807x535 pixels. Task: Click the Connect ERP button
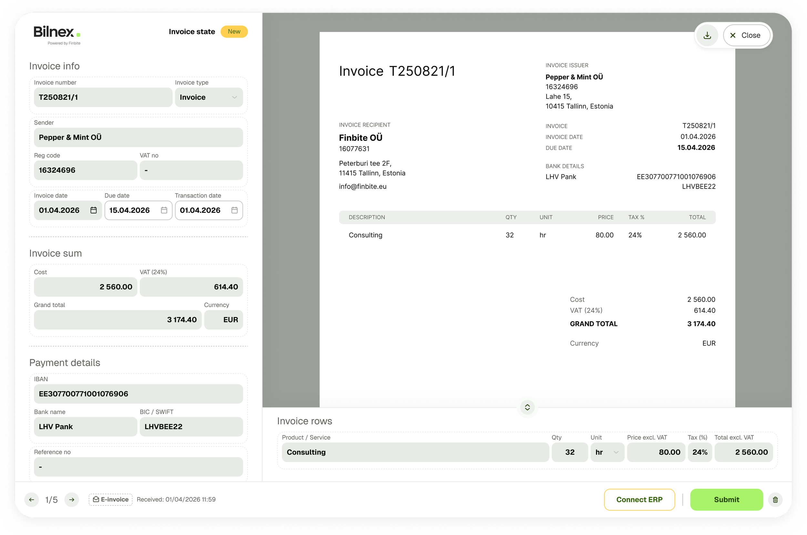point(639,499)
